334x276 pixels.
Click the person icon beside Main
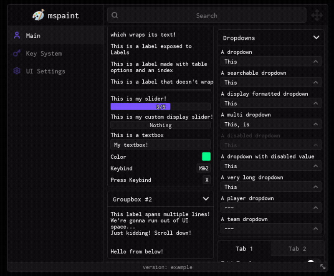(x=17, y=35)
